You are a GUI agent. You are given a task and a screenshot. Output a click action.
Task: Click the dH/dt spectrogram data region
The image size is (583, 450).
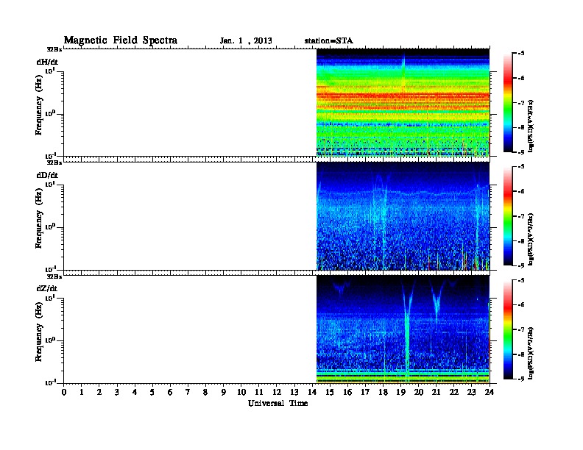[403, 102]
